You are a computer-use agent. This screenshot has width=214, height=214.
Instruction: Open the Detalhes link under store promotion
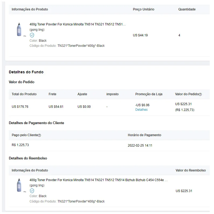click(x=141, y=110)
